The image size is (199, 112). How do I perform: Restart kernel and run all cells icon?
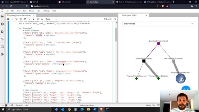tap(42, 19)
